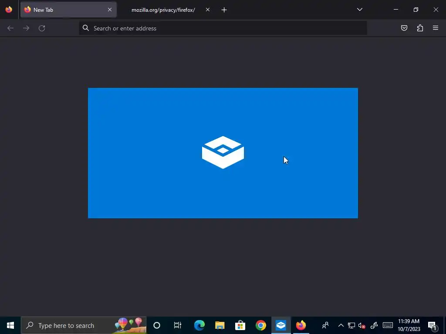Select Windows Sandbox taskbar icon
This screenshot has height=334, width=446.
[x=281, y=325]
